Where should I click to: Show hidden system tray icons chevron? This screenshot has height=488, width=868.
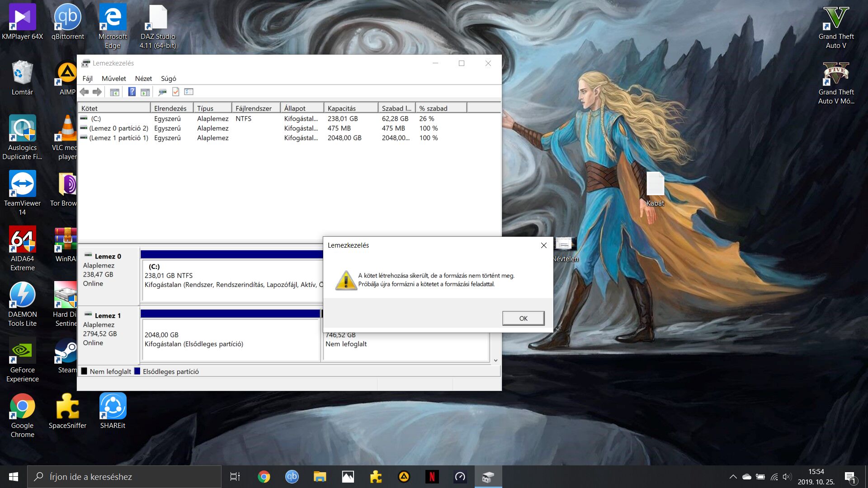[733, 477]
